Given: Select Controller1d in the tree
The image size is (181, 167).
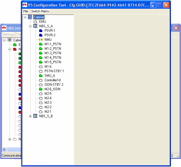Looking at the screenshot, I should tap(52, 80).
